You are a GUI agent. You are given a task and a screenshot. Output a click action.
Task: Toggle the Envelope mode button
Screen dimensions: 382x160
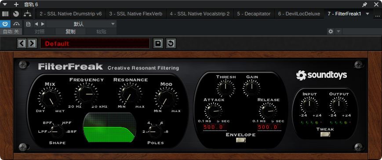click(x=241, y=140)
